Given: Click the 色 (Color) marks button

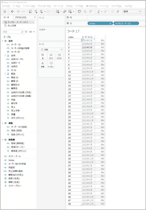Looking at the screenshot, I should (x=43, y=56).
